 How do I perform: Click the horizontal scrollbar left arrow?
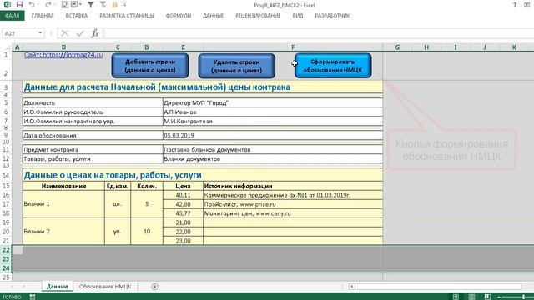[352, 287]
